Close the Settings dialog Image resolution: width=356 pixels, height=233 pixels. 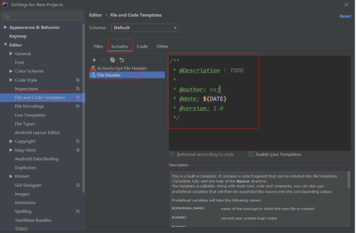click(346, 4)
